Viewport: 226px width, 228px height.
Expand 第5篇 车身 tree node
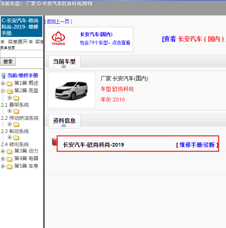click(3, 166)
